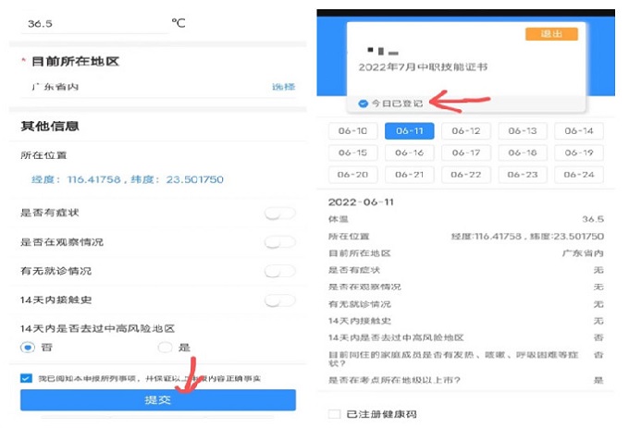629x428 pixels.
Task: Select date tab 06-11
Action: 409,131
